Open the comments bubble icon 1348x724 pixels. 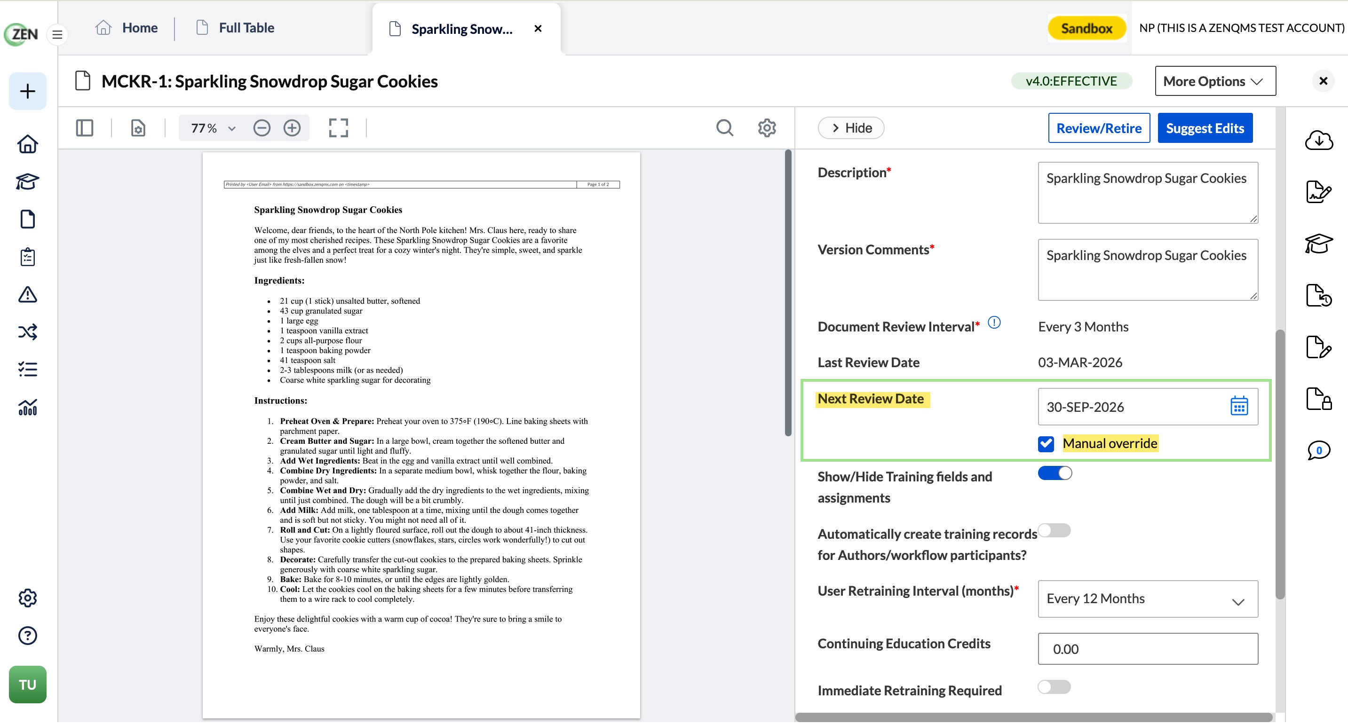tap(1319, 450)
